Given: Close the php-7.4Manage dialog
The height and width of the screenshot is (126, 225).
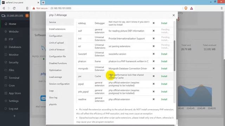Looking at the screenshot, I should click(174, 15).
